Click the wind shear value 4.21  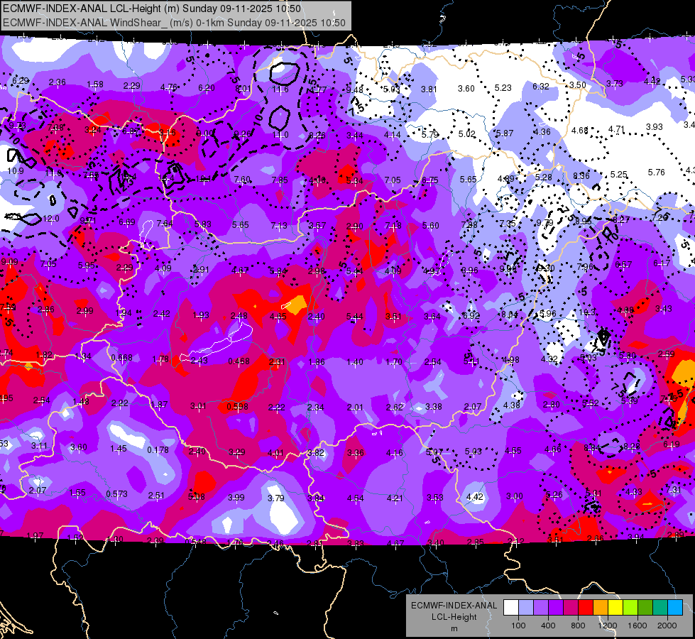pos(395,498)
